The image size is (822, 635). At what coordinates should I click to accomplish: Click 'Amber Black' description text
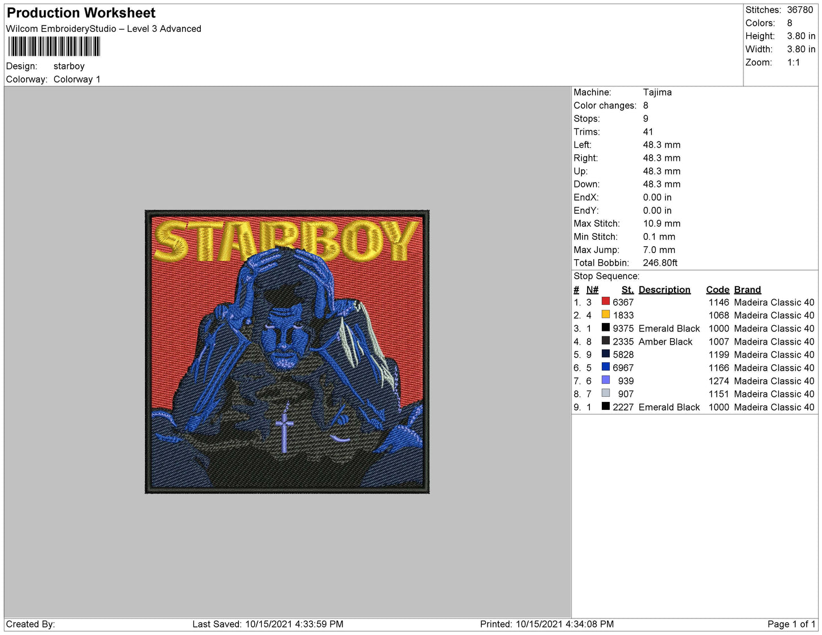click(x=665, y=341)
